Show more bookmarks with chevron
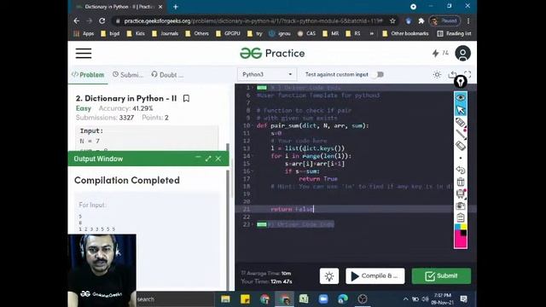Image resolution: width=546 pixels, height=307 pixels. tap(371, 33)
